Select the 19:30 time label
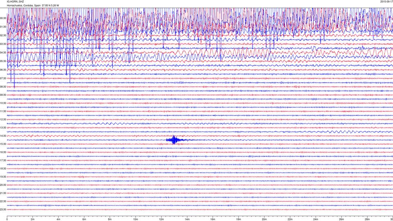 click(x=3, y=177)
